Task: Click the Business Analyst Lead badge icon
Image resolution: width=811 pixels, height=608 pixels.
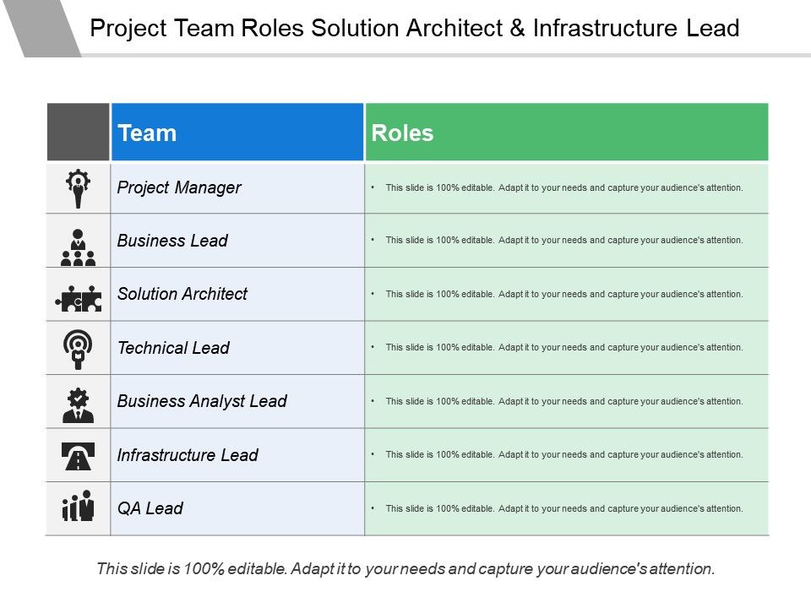Action: pos(79,403)
